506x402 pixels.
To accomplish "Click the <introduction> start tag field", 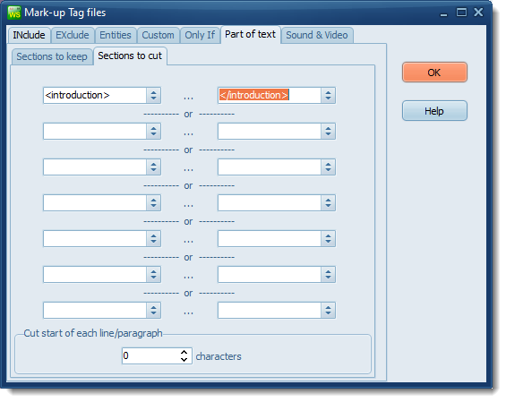I will pyautogui.click(x=95, y=96).
